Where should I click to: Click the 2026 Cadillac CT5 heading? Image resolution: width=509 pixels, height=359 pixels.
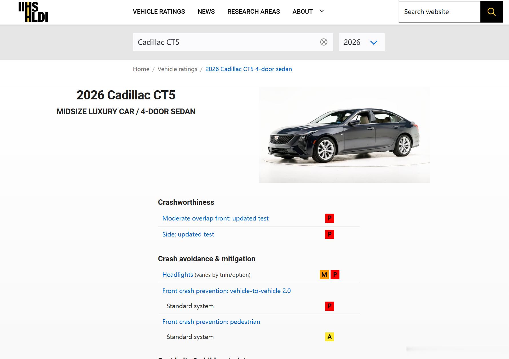tap(126, 95)
